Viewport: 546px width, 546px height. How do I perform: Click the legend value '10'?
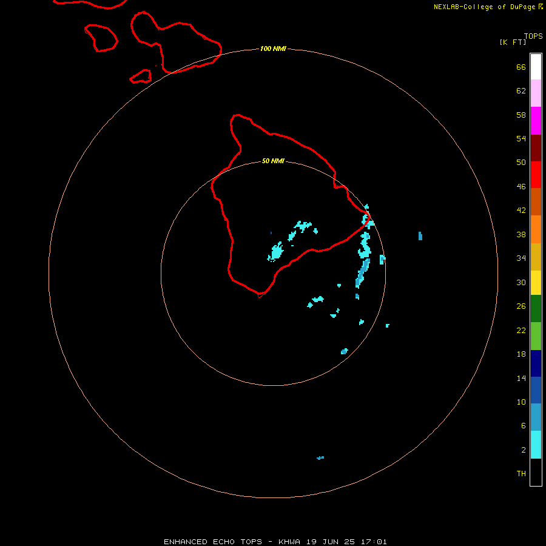[521, 402]
